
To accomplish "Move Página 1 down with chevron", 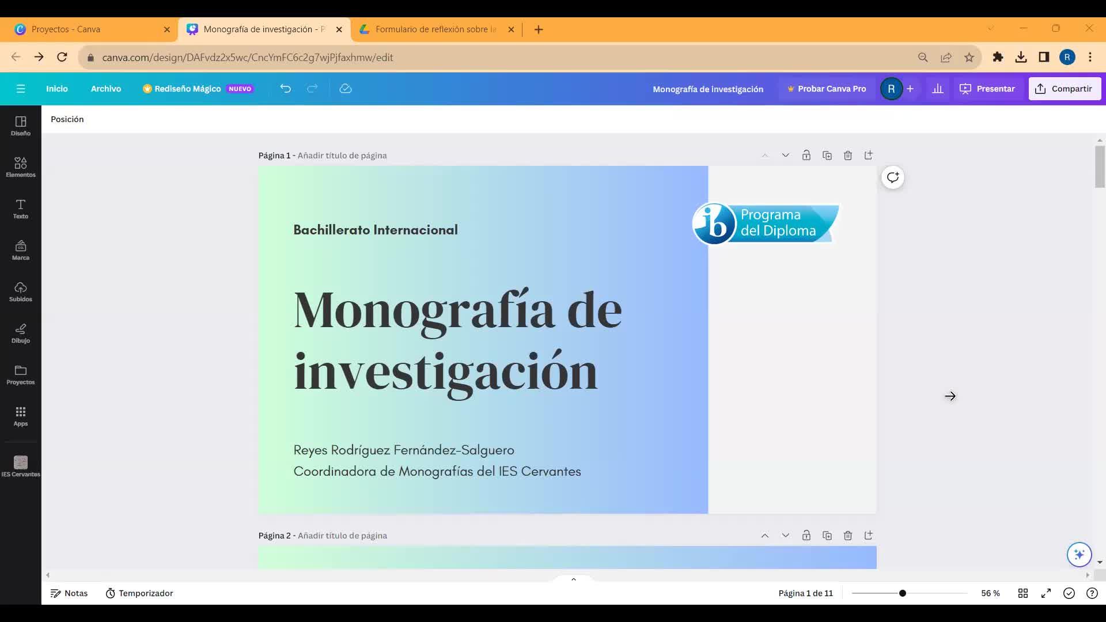I will pos(786,155).
